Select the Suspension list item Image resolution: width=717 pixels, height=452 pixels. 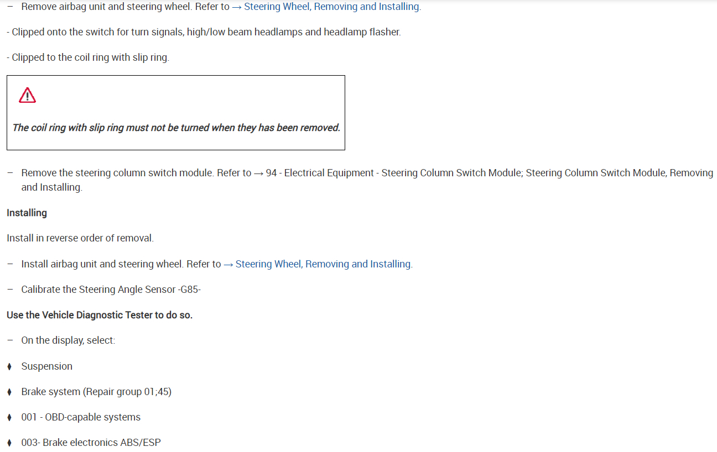click(x=46, y=366)
